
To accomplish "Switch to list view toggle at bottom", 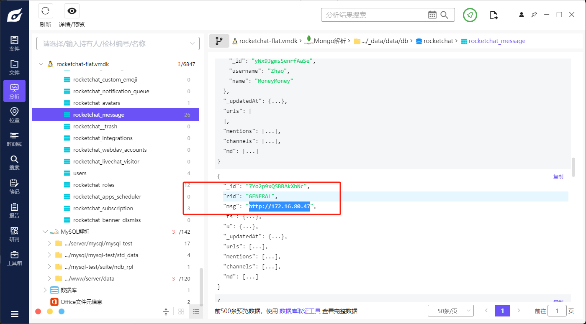I will (x=195, y=311).
